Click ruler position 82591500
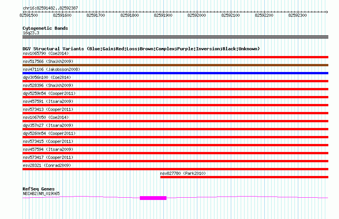The width and height of the screenshot is (339, 219). pyautogui.click(x=29, y=15)
